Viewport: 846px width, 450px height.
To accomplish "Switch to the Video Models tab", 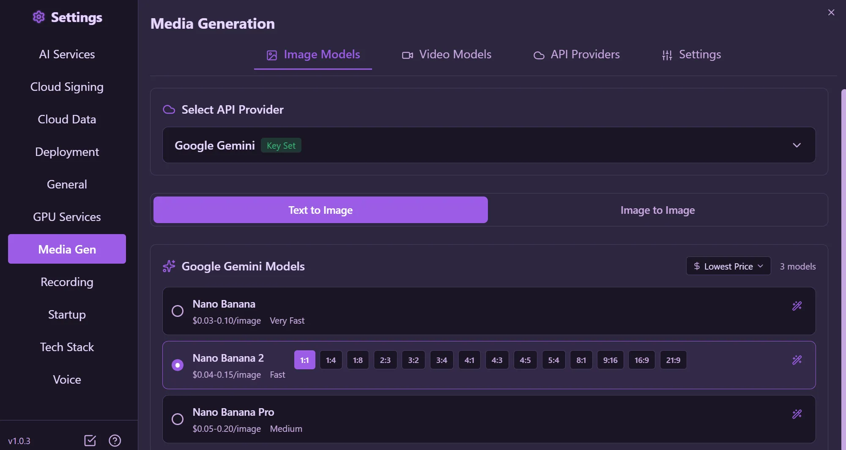I will 446,55.
